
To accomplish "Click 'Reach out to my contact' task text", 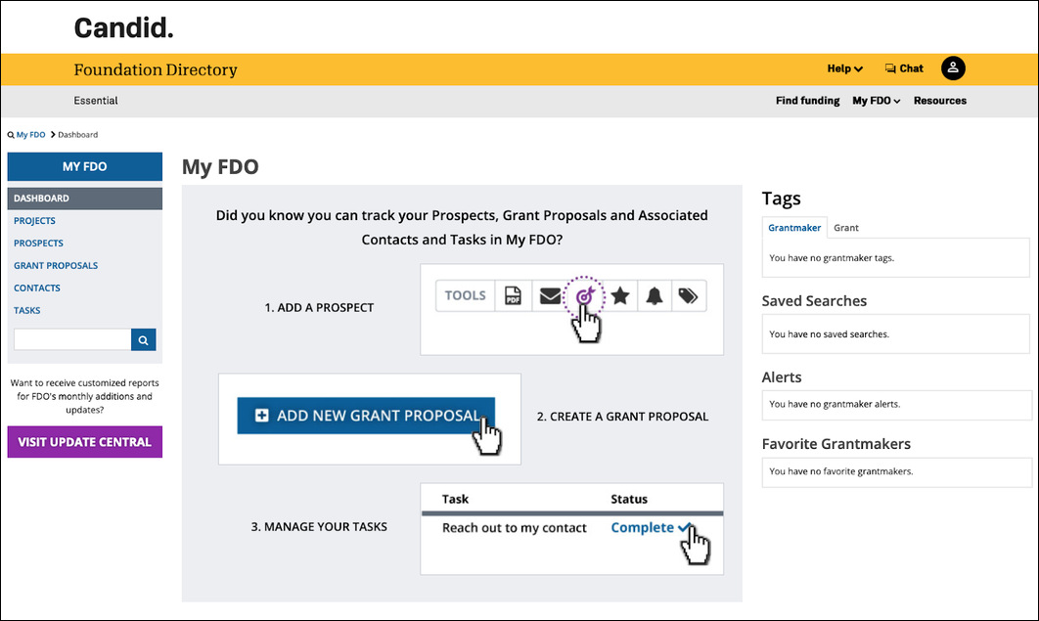I will 515,528.
